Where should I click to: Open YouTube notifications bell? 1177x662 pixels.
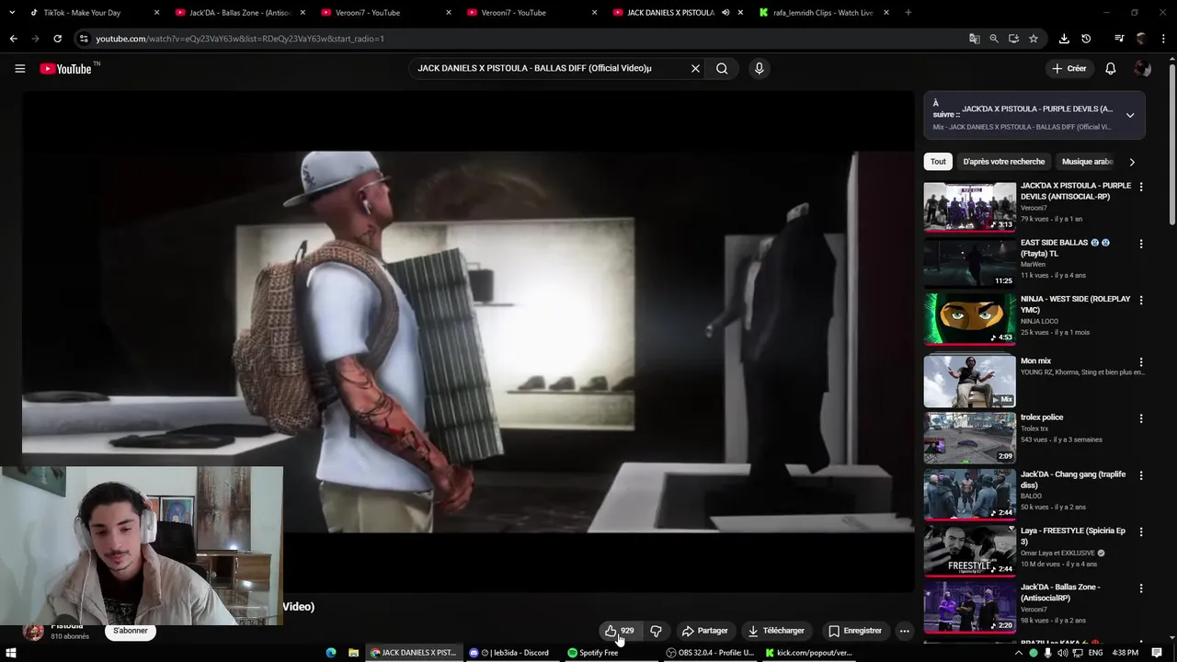tap(1110, 68)
